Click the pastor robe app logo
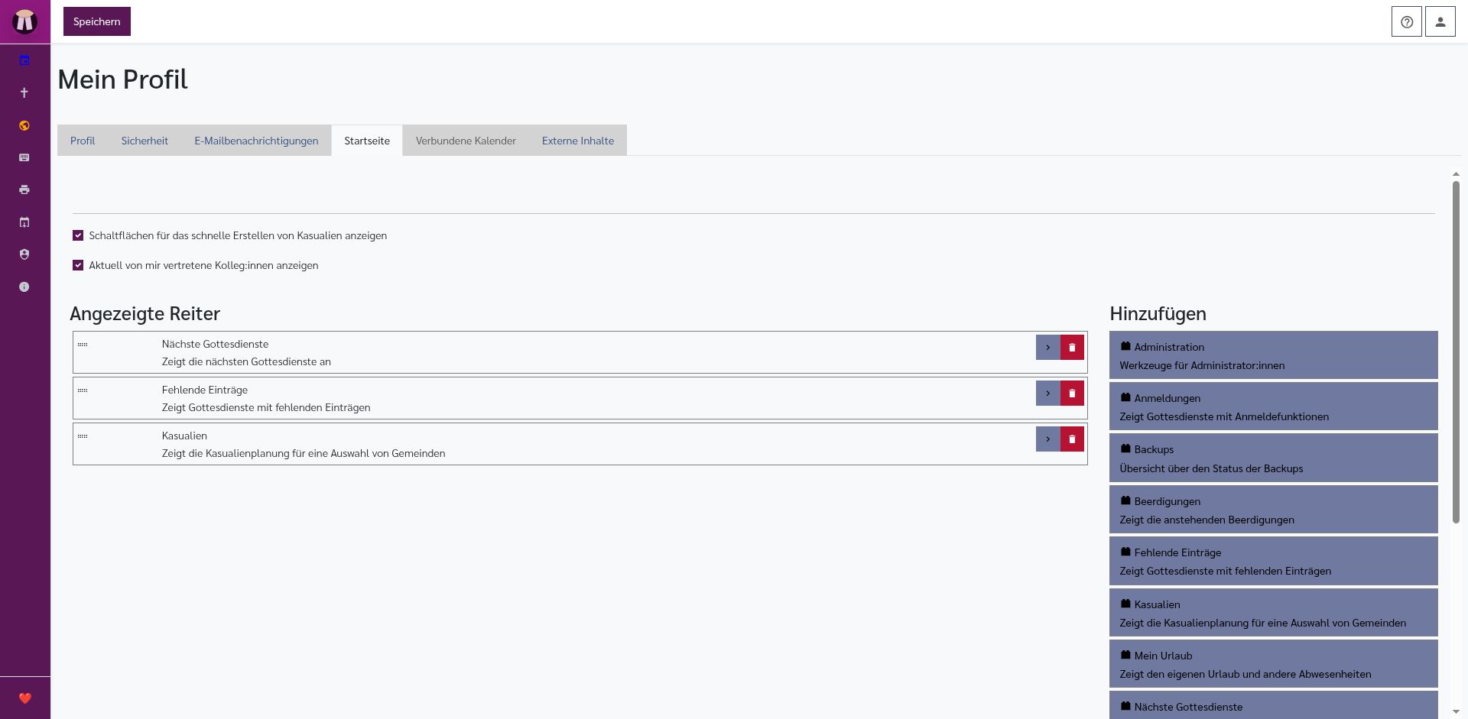Screen dimensions: 1468x719 pos(24,21)
